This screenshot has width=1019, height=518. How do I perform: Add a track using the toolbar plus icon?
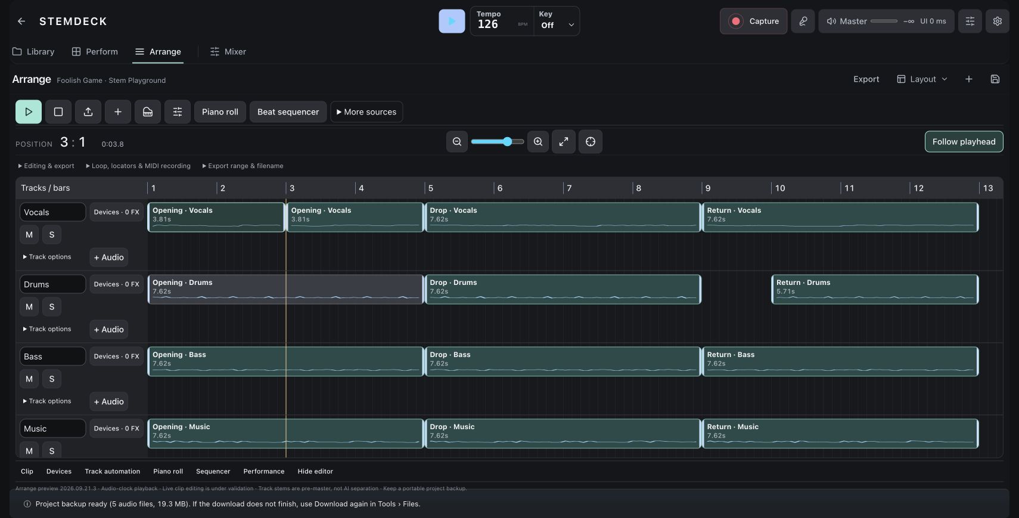click(x=118, y=112)
